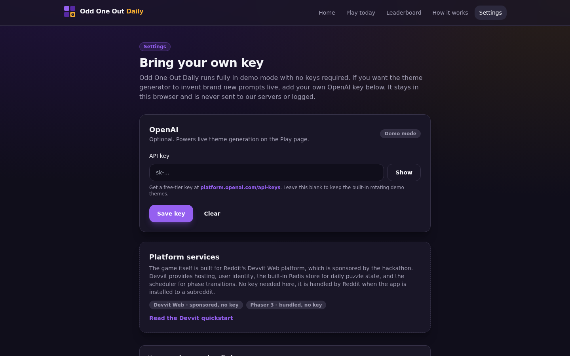Click the Phaser 3 bundled chip
570x356 pixels.
(286, 305)
